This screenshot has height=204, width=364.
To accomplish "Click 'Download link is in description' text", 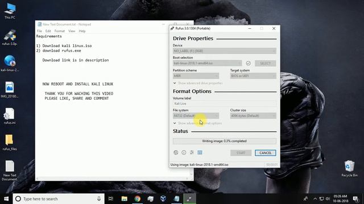I will (76, 60).
